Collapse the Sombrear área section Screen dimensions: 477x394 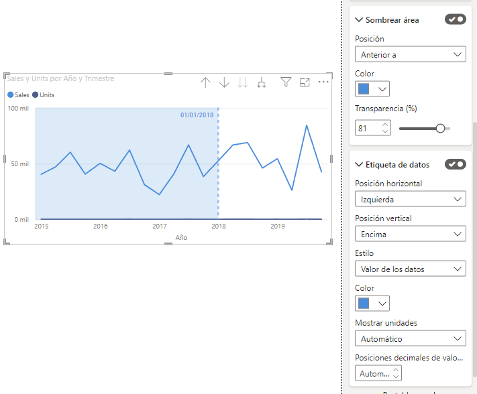pos(359,20)
